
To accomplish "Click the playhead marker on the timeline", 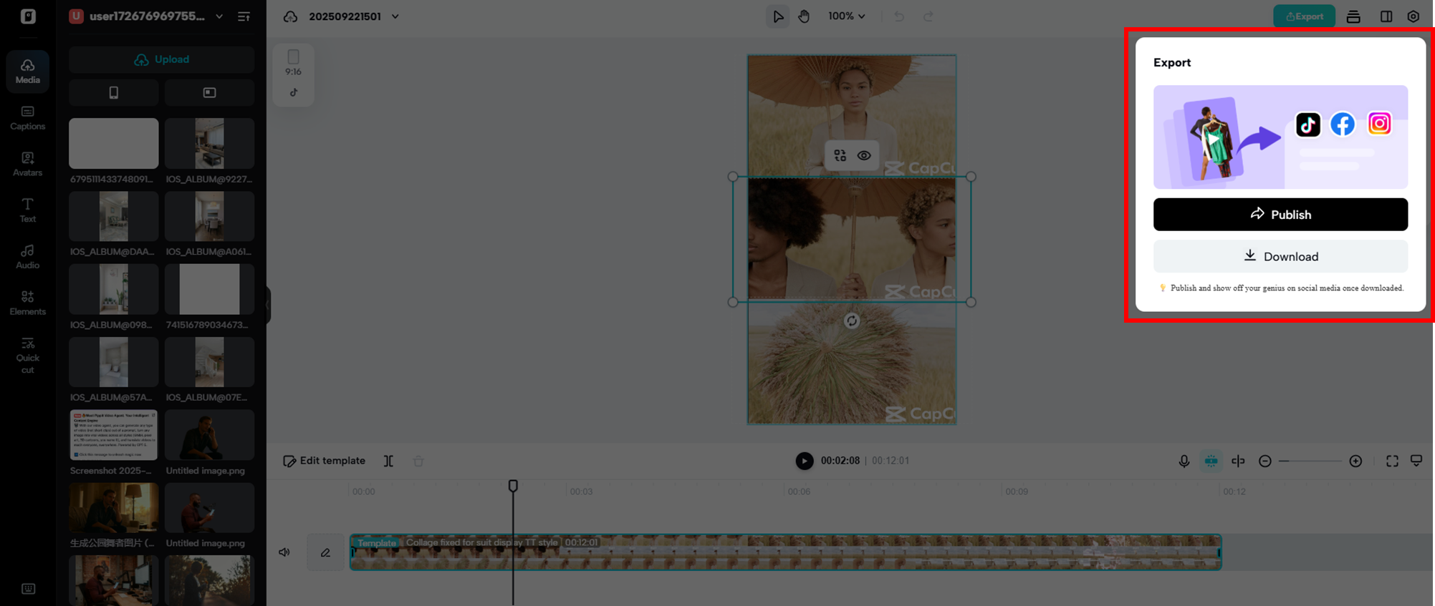I will (513, 486).
